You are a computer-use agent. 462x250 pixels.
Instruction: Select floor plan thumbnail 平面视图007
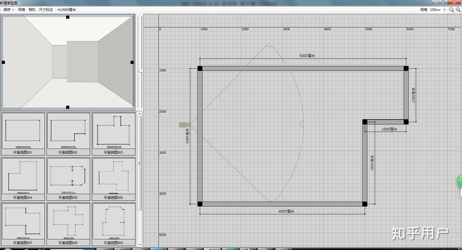[x=23, y=224]
